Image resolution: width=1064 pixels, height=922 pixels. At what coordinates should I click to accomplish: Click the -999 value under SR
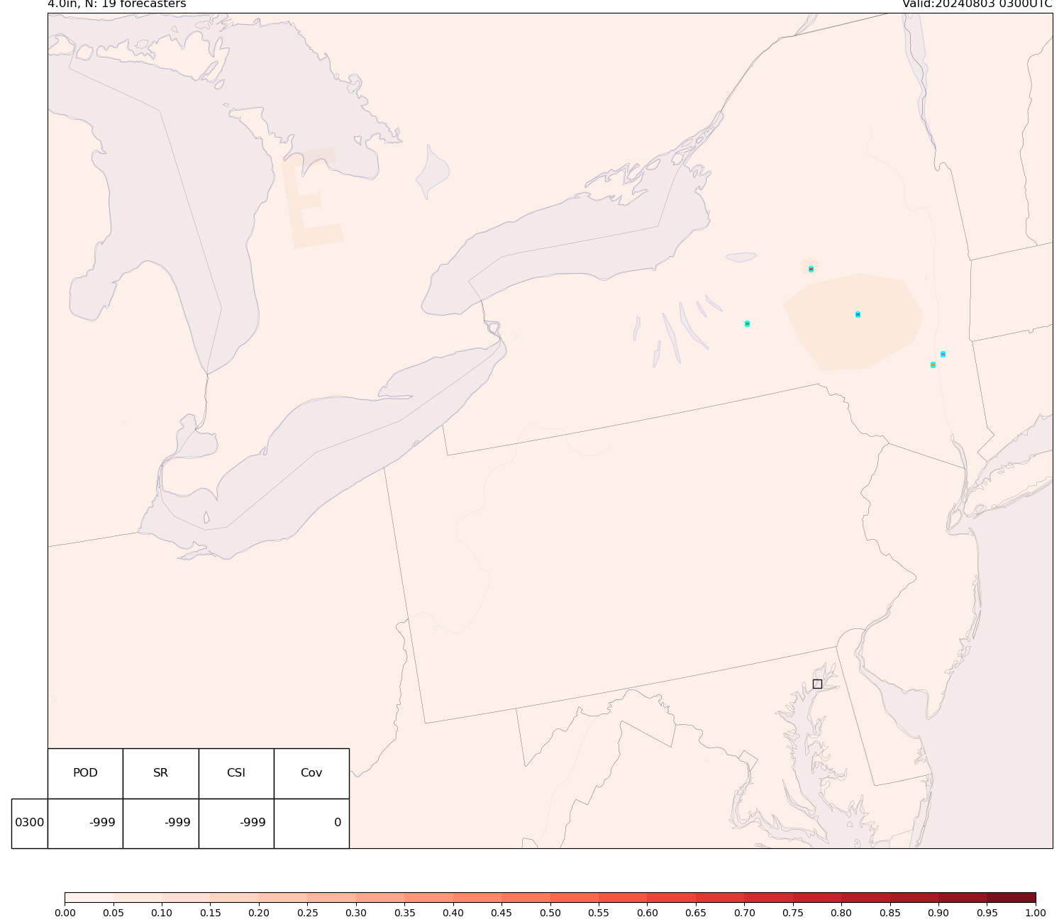tap(177, 823)
